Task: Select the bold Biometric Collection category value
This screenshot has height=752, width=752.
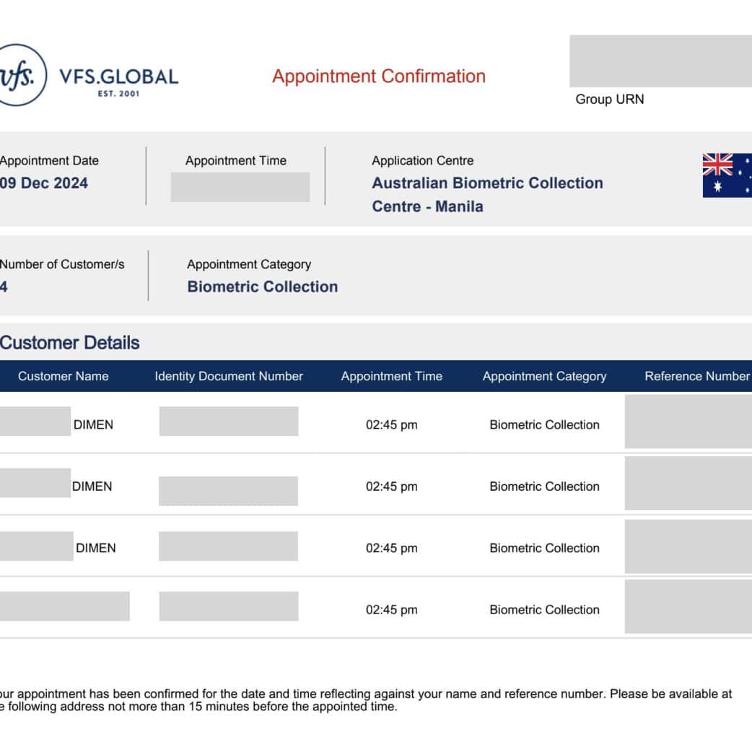Action: tap(262, 287)
